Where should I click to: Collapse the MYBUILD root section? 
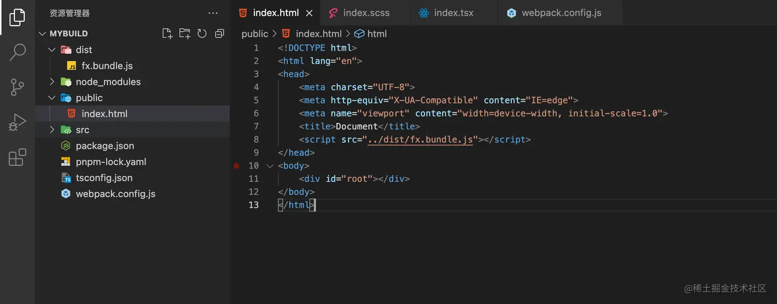[42, 34]
